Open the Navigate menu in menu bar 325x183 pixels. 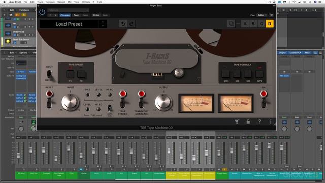pyautogui.click(x=50, y=2)
